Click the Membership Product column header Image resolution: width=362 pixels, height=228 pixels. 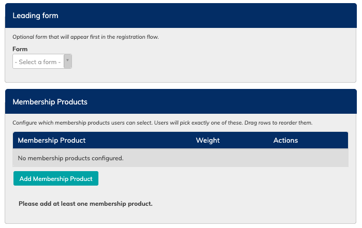click(x=52, y=140)
